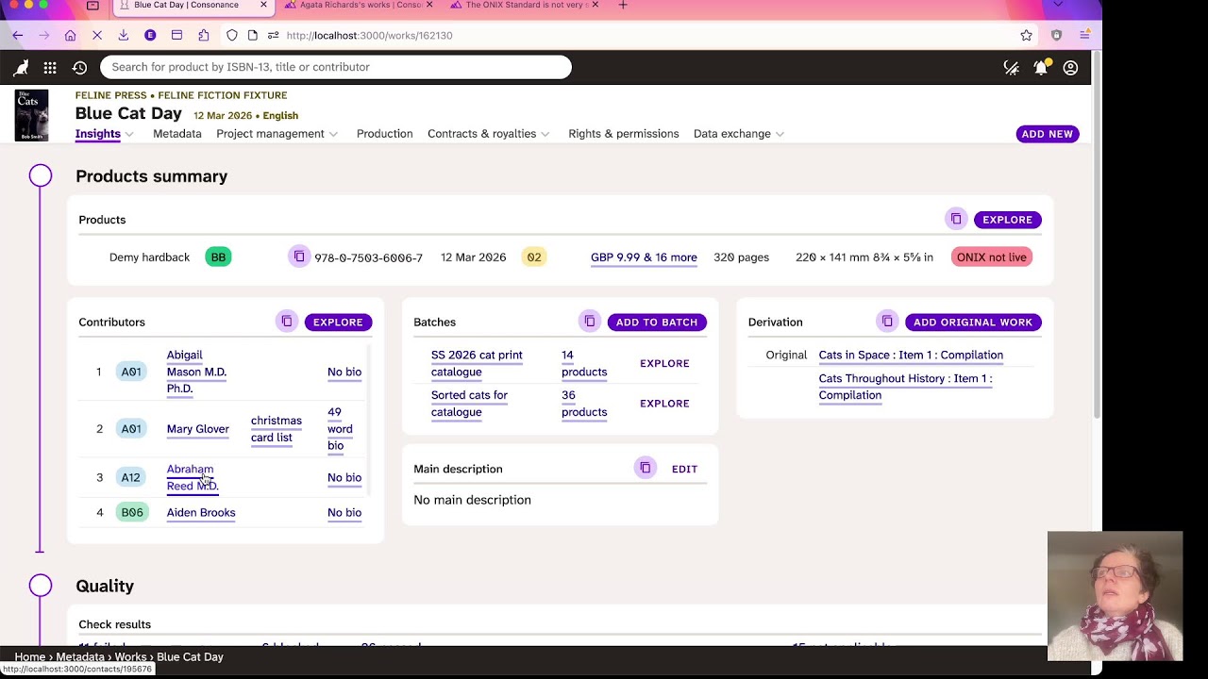Open Cats in Space original work link
Viewport: 1208px width, 679px height.
click(911, 356)
